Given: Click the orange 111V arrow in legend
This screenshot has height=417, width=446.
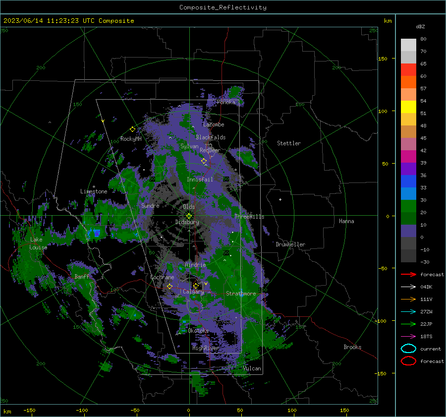Looking at the screenshot, I should [408, 299].
